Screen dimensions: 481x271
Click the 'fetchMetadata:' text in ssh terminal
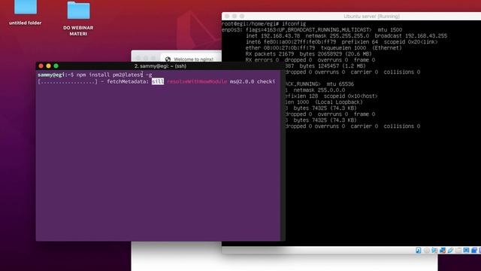128,81
